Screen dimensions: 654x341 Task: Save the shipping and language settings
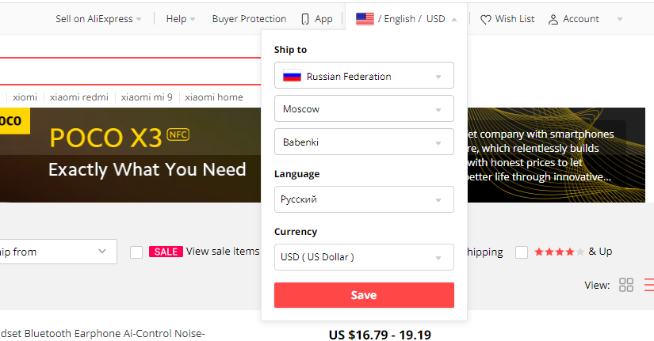pyautogui.click(x=364, y=295)
